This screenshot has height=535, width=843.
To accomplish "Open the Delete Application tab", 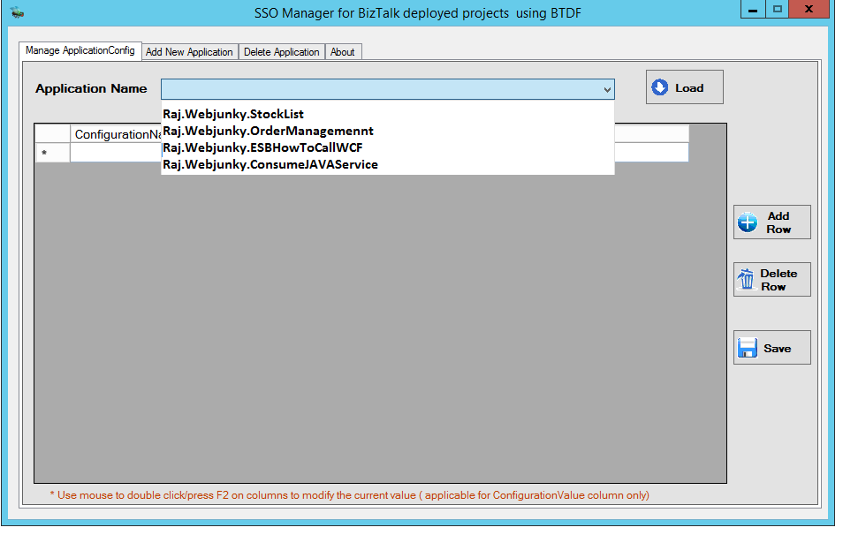I will (x=281, y=51).
